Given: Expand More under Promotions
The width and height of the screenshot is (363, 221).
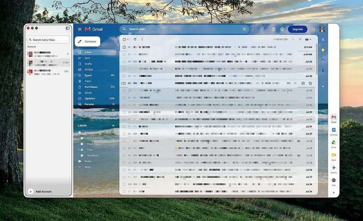Looking at the screenshot, I should coord(88,115).
